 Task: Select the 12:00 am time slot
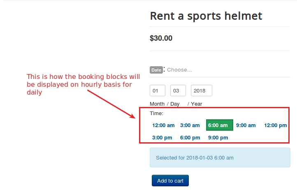point(163,125)
